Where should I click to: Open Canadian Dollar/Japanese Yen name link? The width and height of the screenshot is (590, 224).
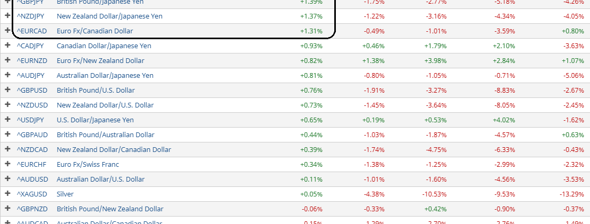(x=104, y=46)
